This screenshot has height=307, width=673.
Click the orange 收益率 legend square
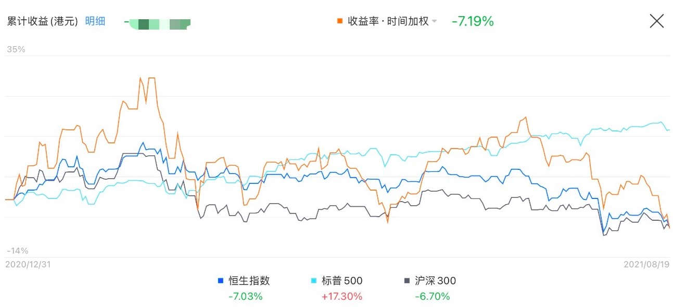[340, 21]
